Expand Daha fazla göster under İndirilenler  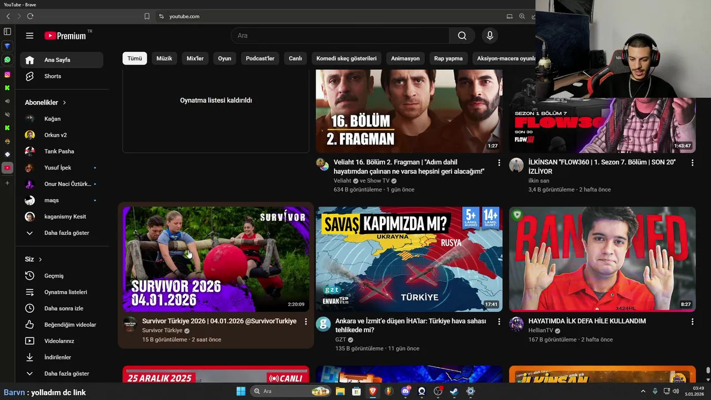(62, 374)
